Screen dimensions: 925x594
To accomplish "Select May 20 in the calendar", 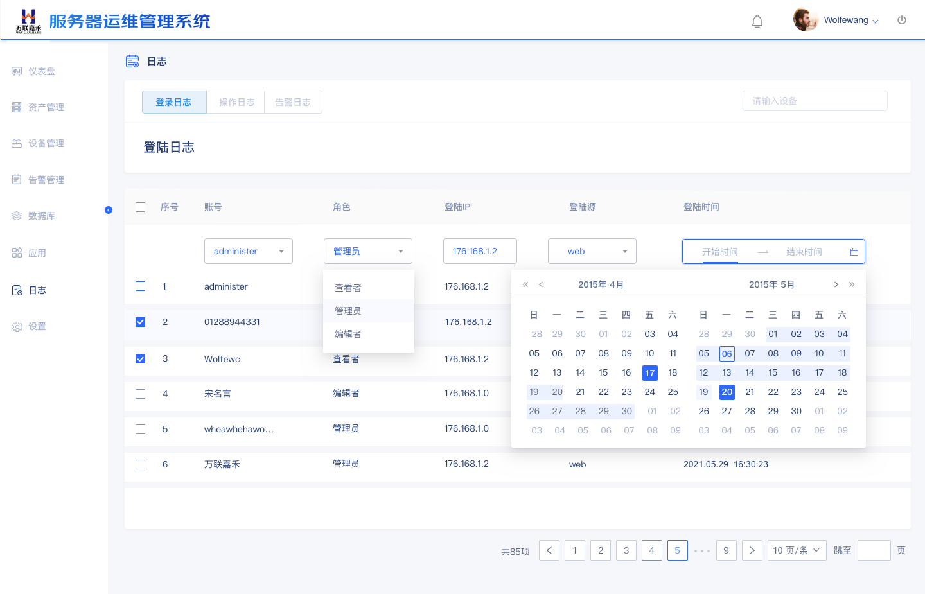I will click(727, 392).
